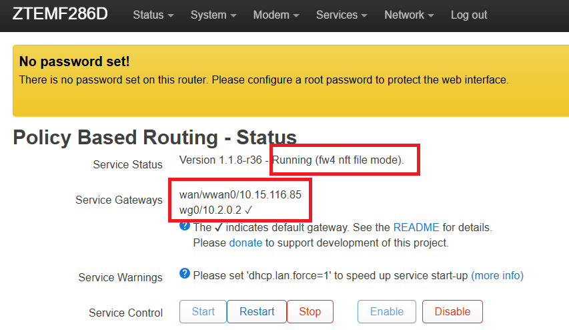The image size is (569, 330).
Task: Open the Modem dropdown in the navbar
Action: pyautogui.click(x=276, y=15)
